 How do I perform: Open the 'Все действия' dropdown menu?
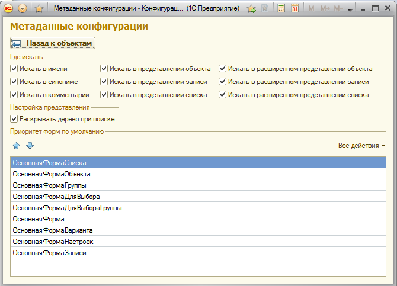click(x=361, y=146)
